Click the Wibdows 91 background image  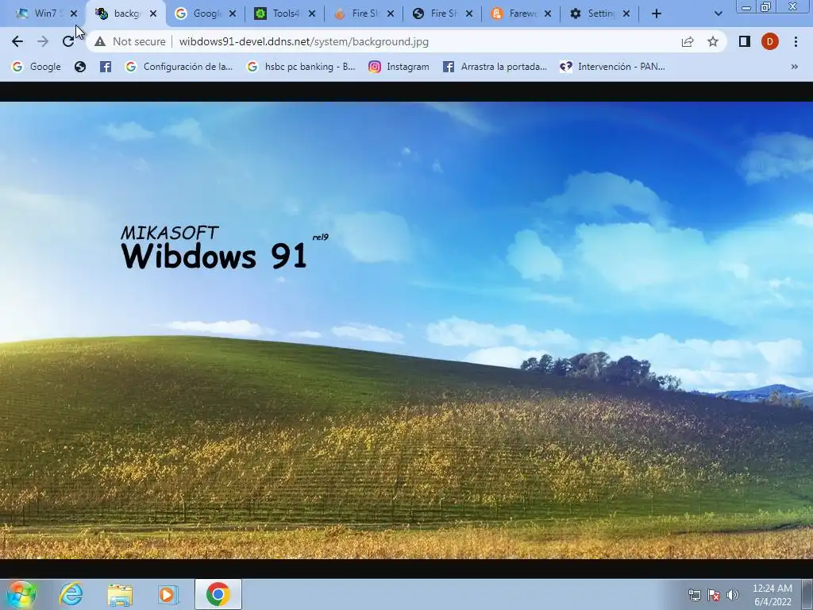(406, 330)
